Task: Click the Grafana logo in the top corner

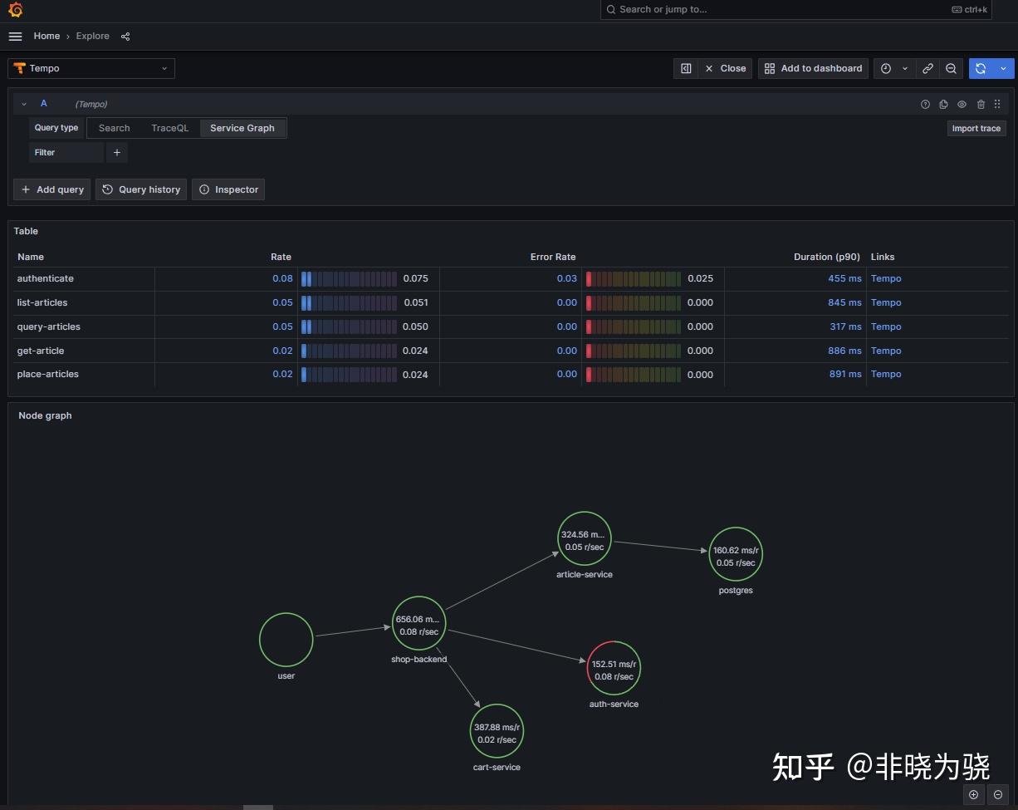Action: (14, 10)
